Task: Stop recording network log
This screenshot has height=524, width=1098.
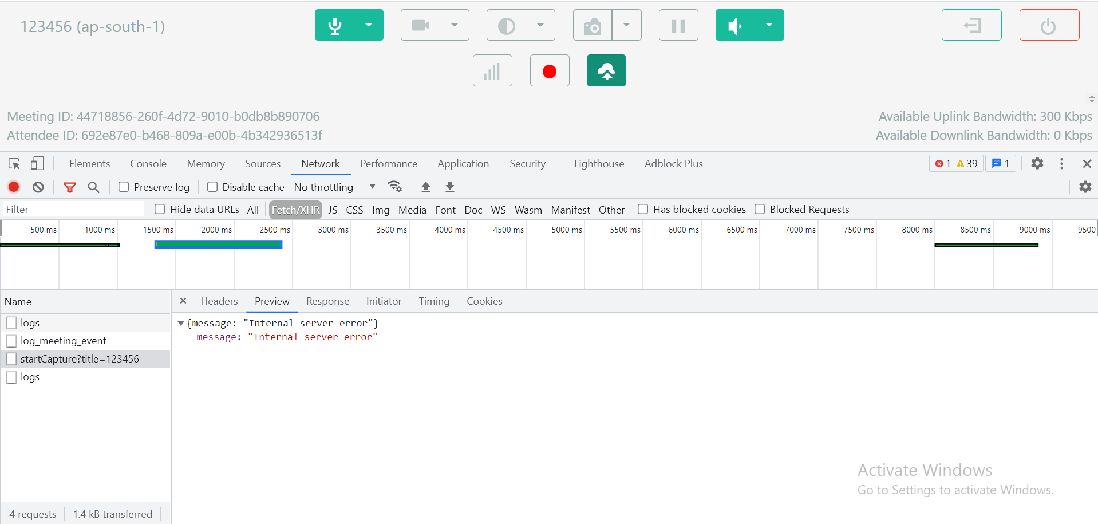Action: 14,187
